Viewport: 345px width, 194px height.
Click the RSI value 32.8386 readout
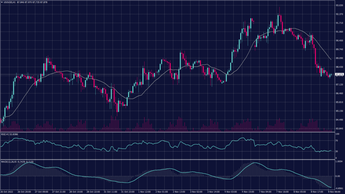coord(13,135)
